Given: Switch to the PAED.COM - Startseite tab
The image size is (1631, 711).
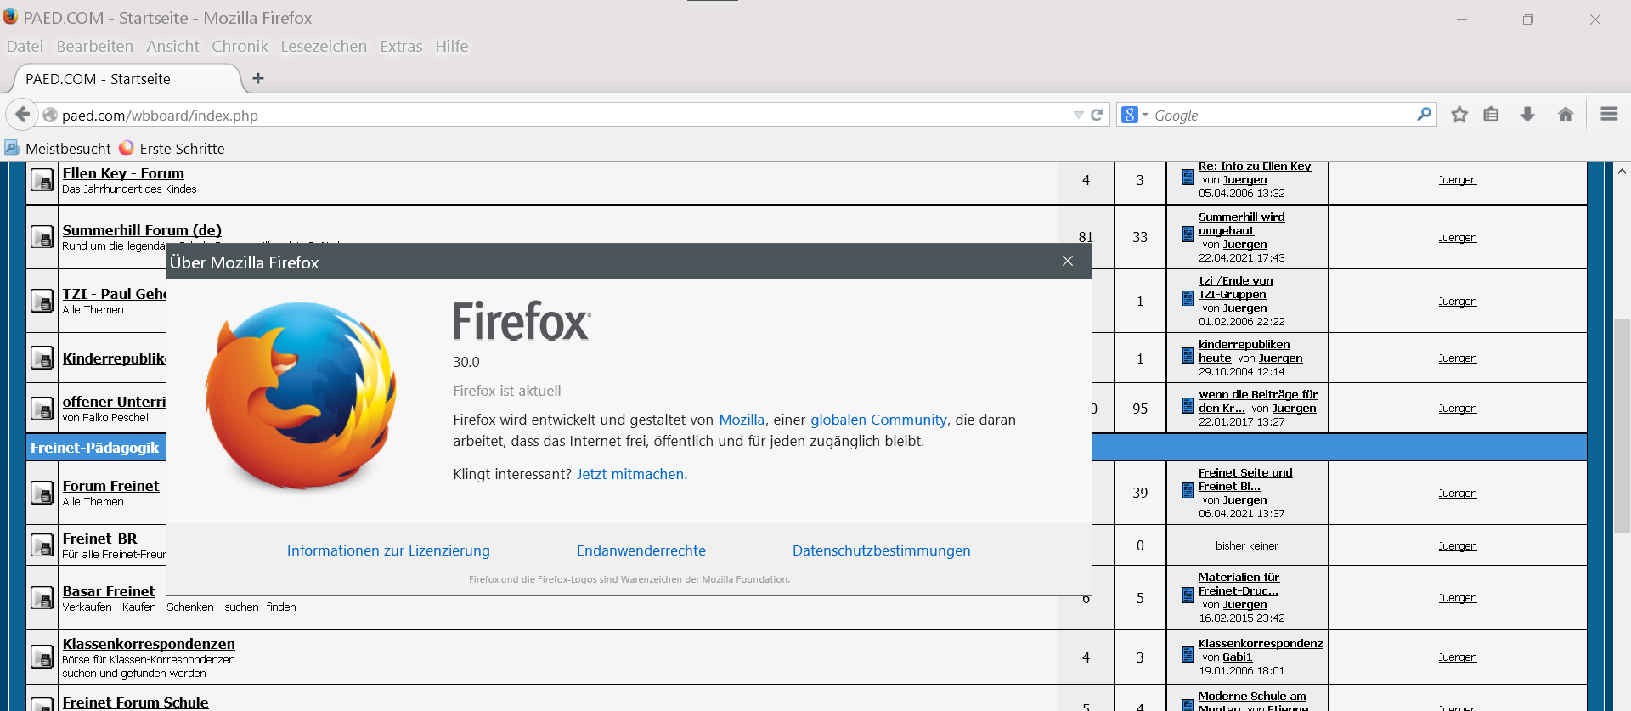Looking at the screenshot, I should (119, 79).
